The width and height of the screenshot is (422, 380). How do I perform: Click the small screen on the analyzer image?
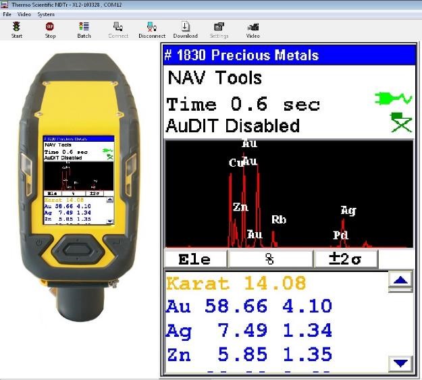pos(78,180)
